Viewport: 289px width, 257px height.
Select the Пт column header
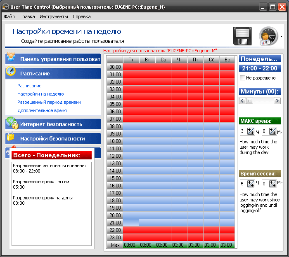195,60
